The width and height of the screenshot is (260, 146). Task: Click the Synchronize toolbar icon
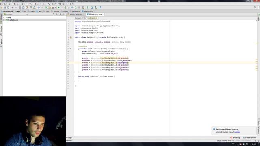coord(8,7)
